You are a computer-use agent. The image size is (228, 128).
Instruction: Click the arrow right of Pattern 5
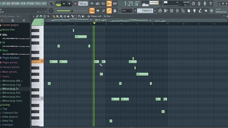click(155, 11)
